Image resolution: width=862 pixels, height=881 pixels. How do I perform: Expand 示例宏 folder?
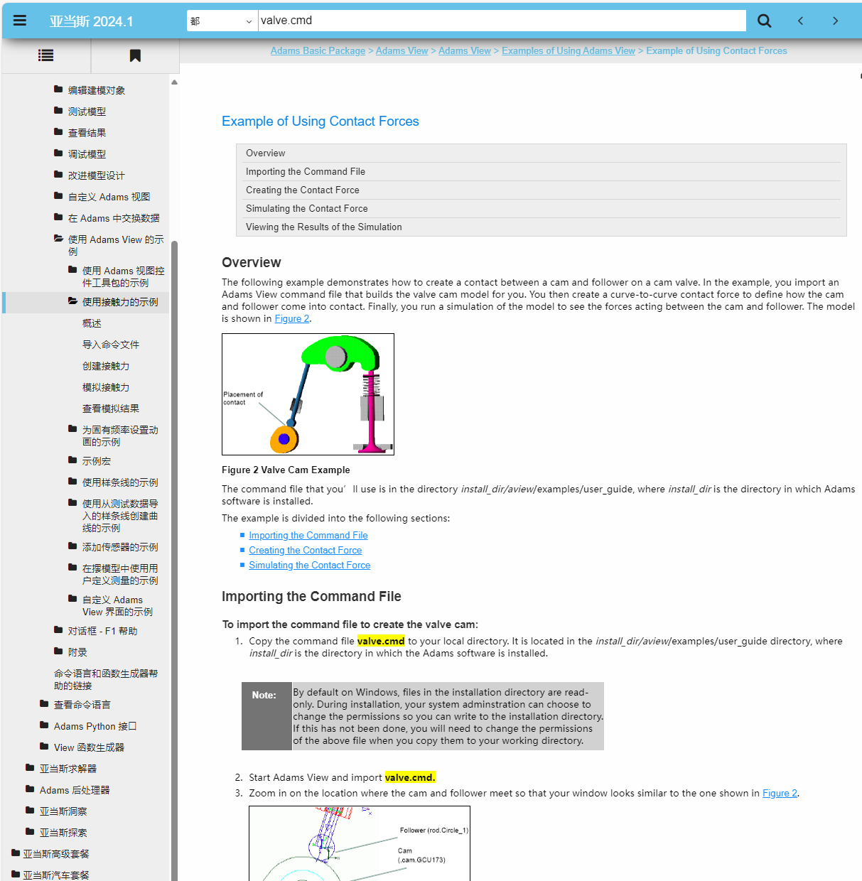coord(72,460)
